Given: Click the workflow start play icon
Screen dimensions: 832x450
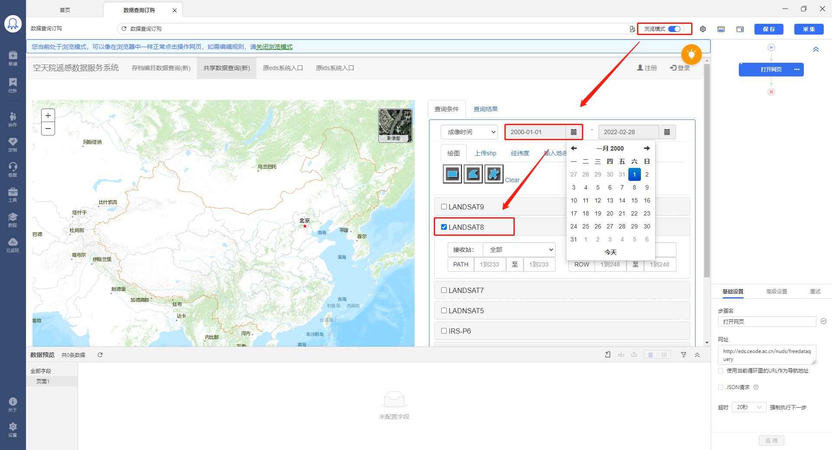Looking at the screenshot, I should 771,47.
